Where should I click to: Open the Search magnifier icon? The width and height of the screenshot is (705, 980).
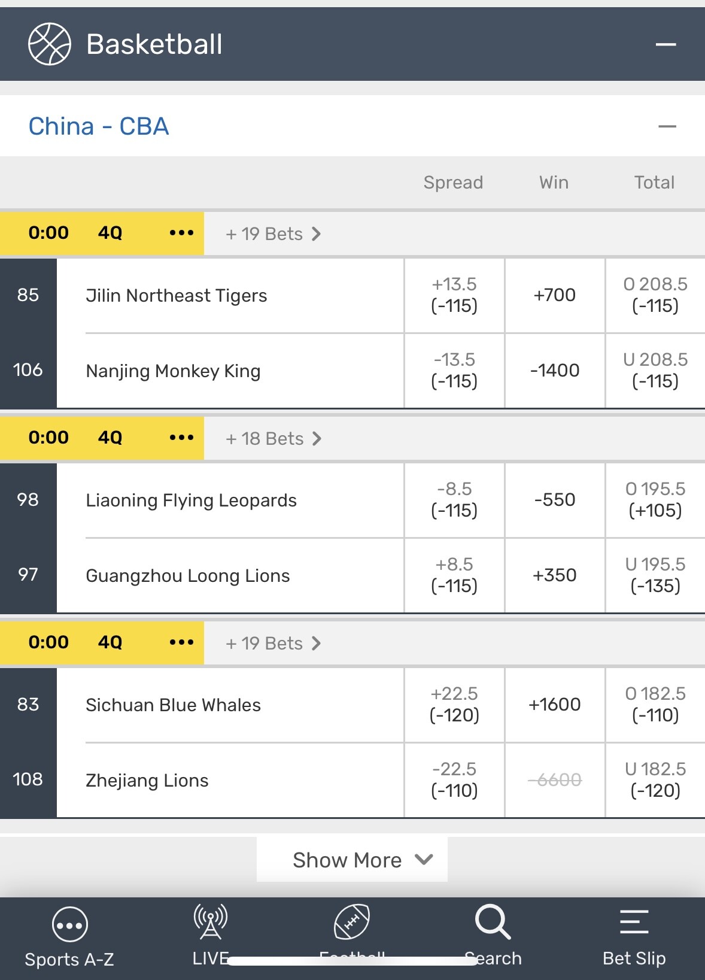click(x=493, y=922)
